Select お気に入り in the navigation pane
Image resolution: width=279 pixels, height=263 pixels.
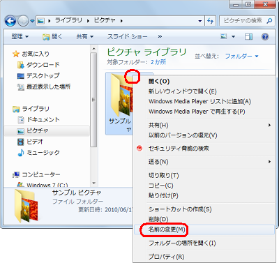tap(36, 54)
